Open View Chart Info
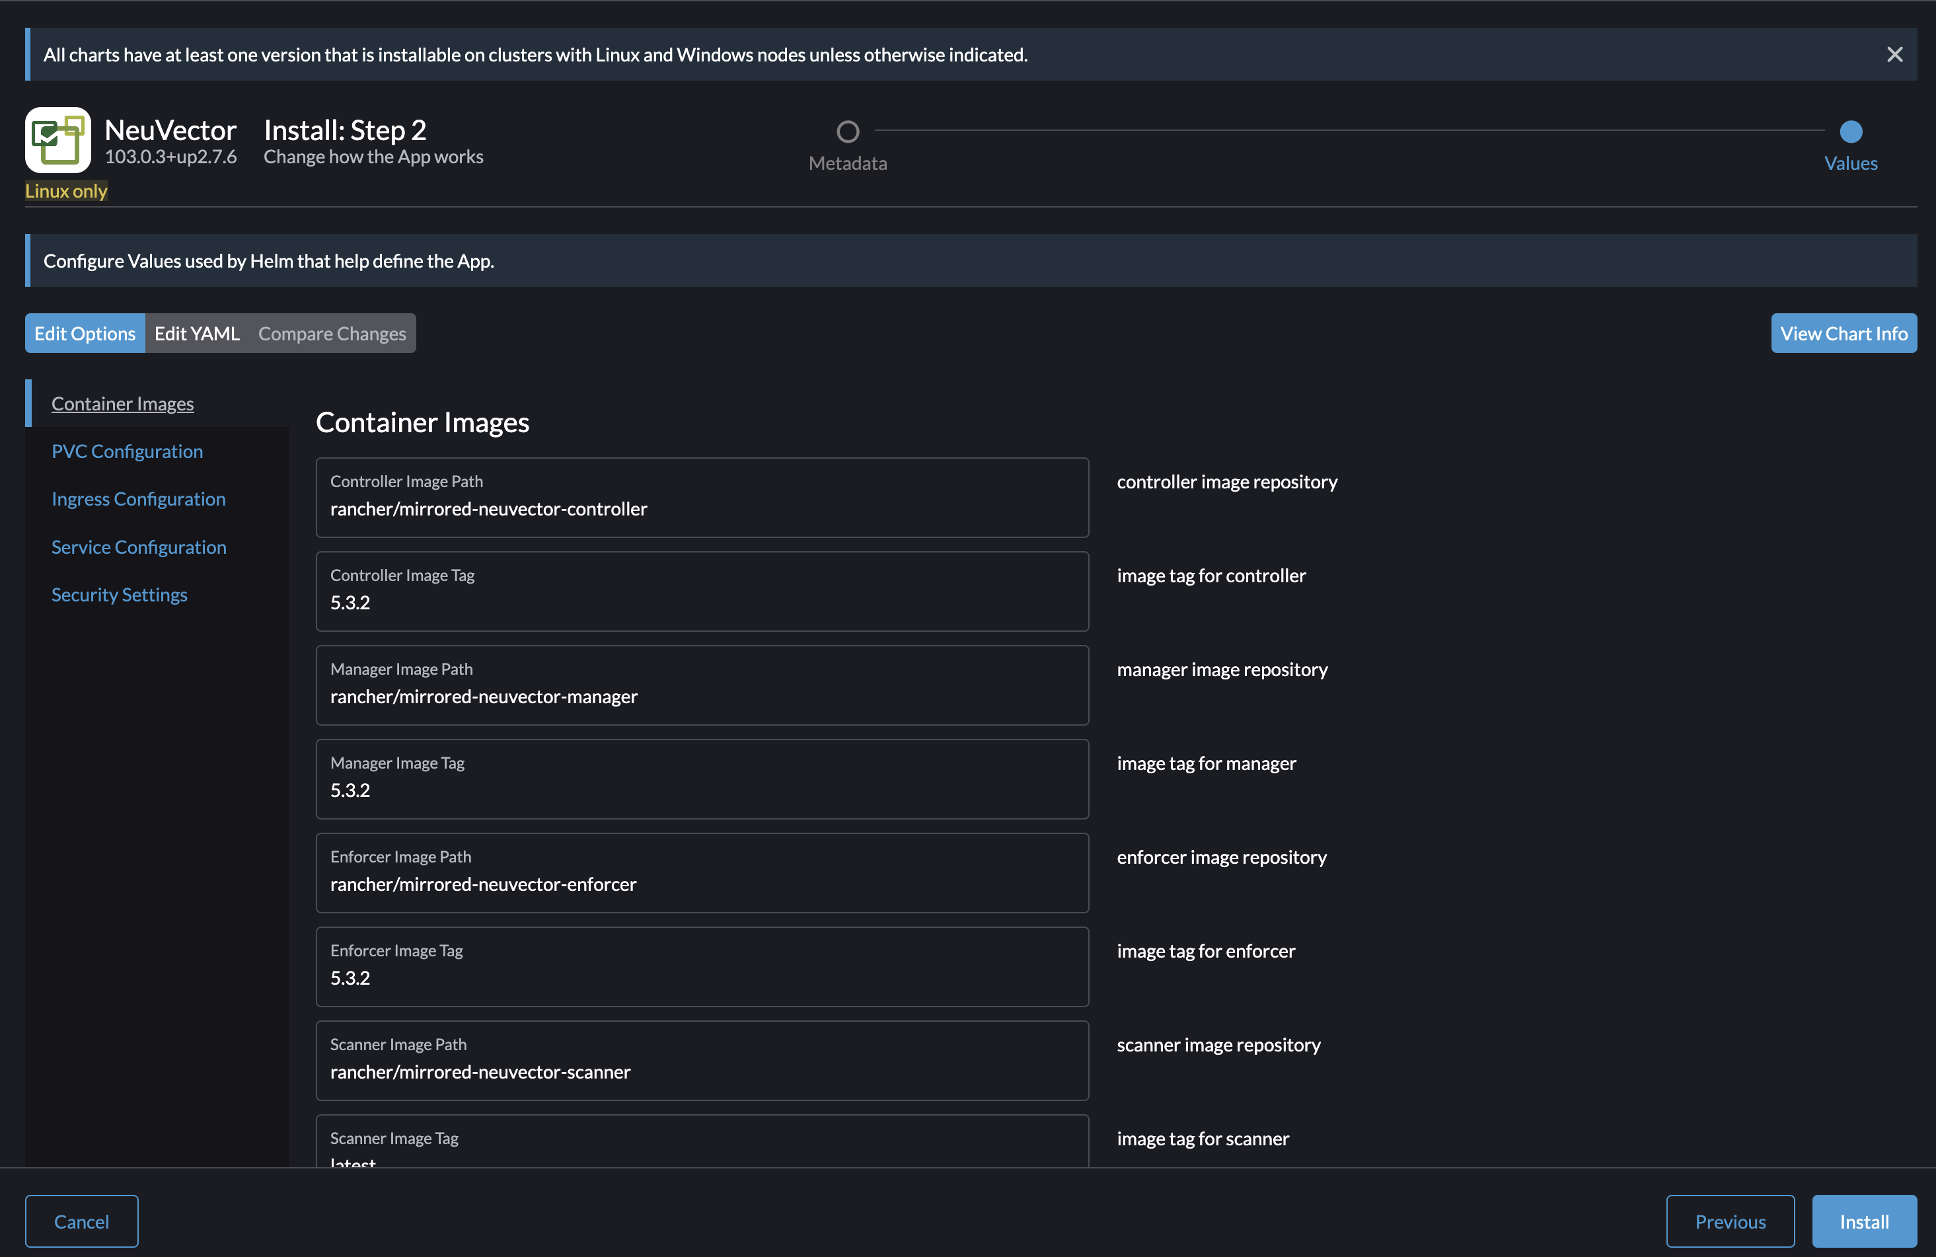 pos(1843,334)
